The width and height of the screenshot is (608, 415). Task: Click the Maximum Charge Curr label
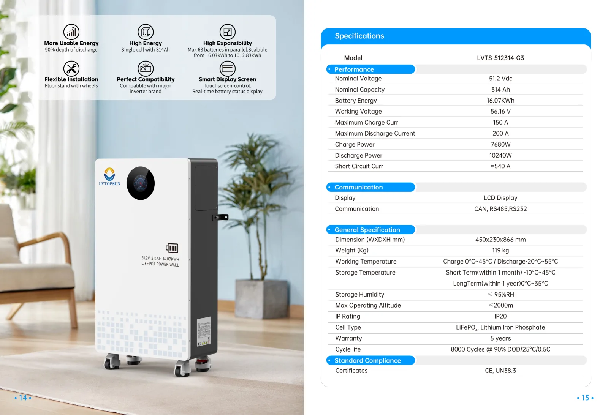click(x=367, y=122)
